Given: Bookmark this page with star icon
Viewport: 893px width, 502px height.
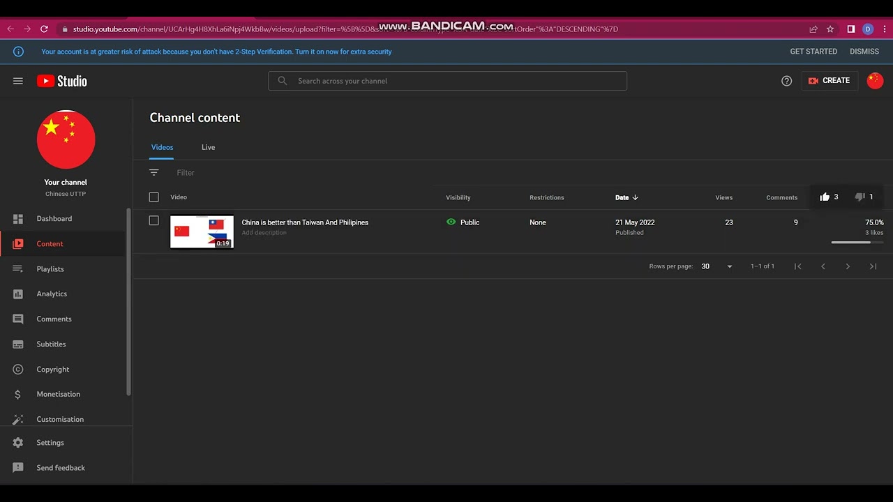Looking at the screenshot, I should 830,29.
